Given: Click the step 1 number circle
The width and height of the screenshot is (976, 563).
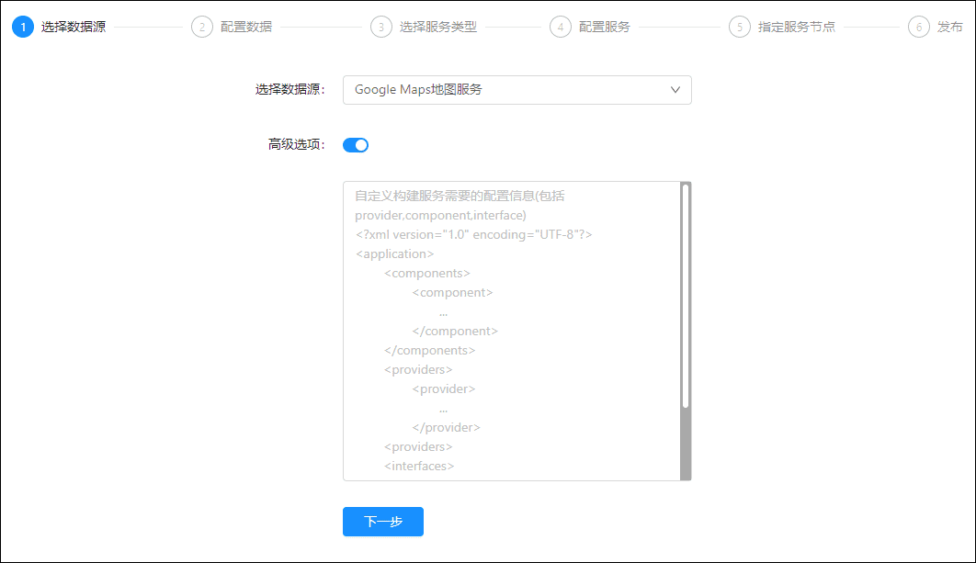Looking at the screenshot, I should (x=23, y=27).
